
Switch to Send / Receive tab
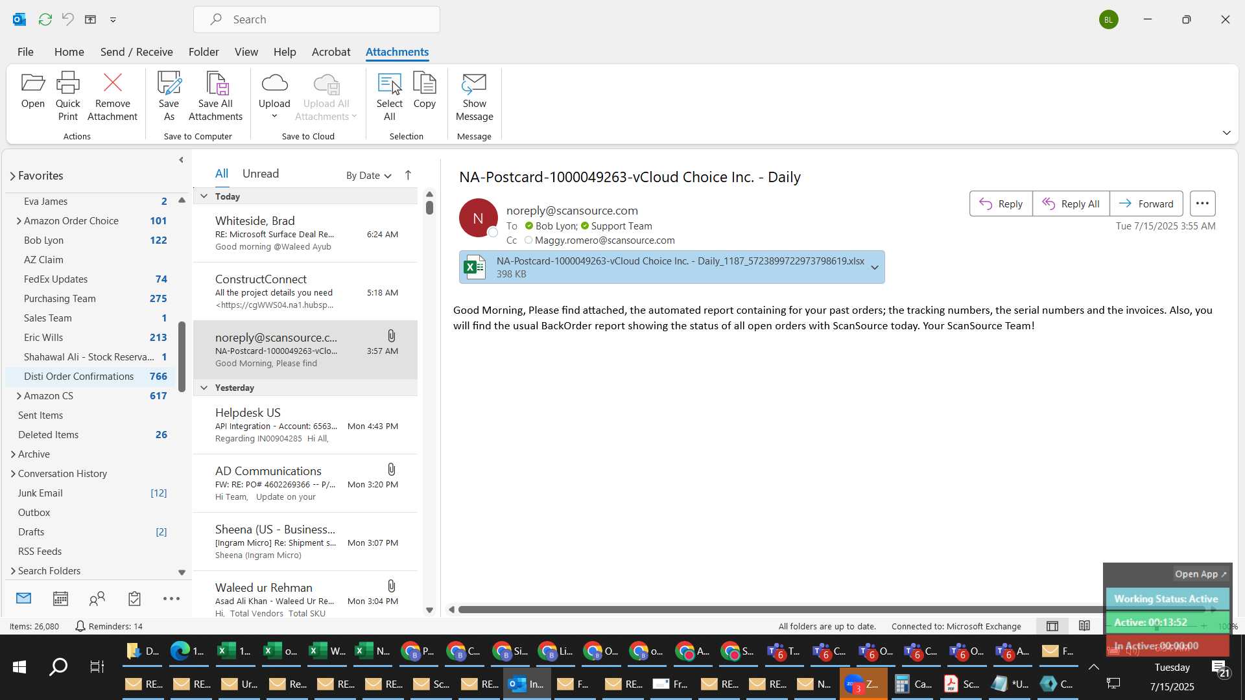click(136, 52)
